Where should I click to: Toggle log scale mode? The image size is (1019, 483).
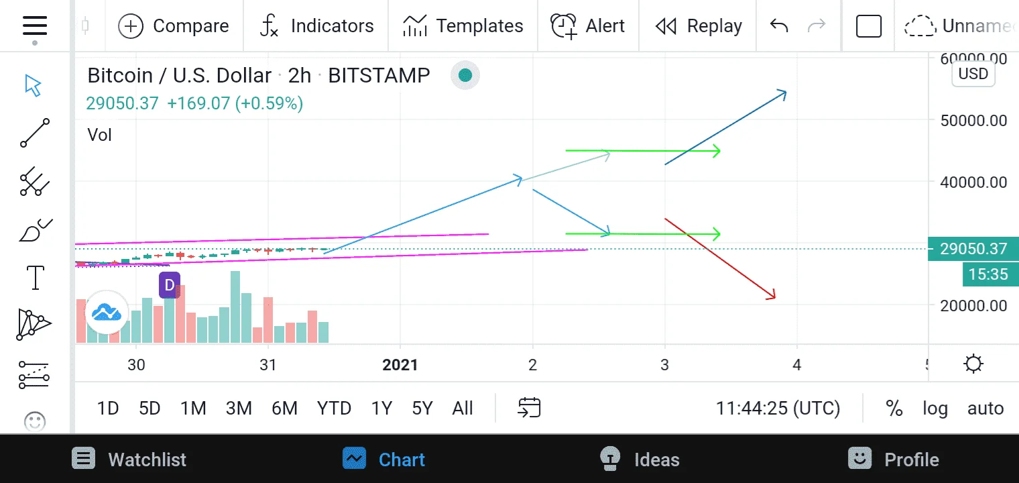935,408
